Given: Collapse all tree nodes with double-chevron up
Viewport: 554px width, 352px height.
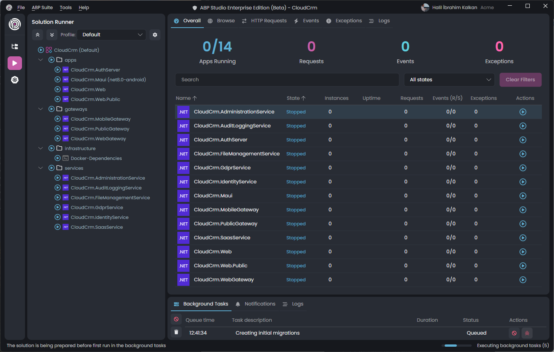Looking at the screenshot, I should tap(37, 34).
